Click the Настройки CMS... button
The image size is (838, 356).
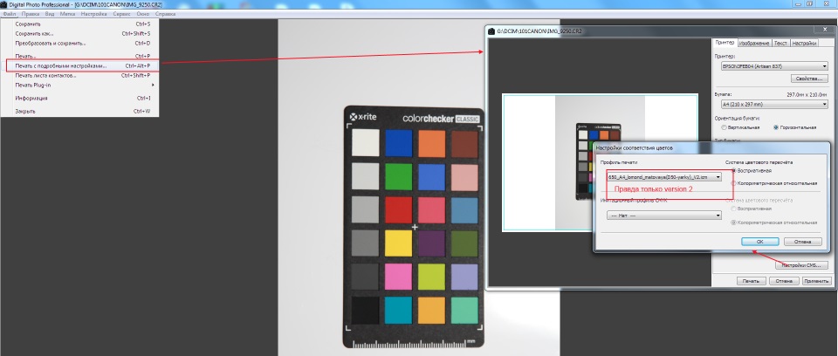tap(800, 265)
